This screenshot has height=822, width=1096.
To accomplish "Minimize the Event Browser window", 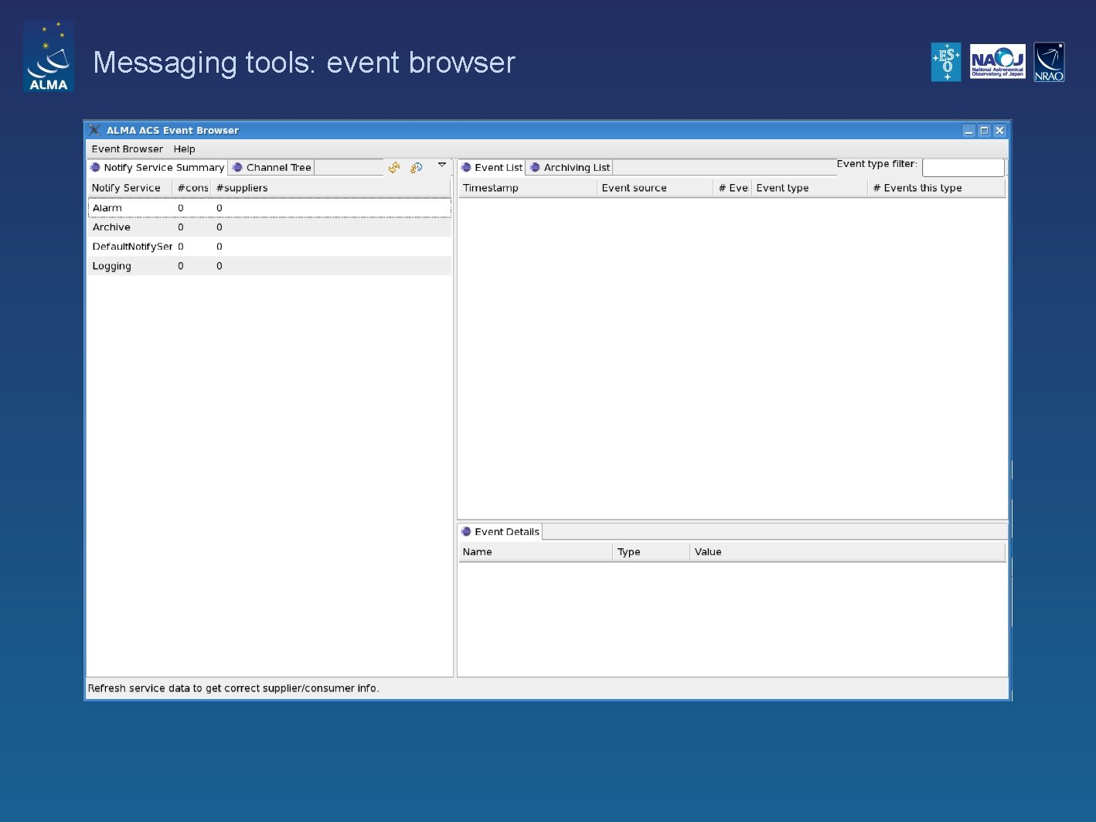I will click(x=968, y=131).
